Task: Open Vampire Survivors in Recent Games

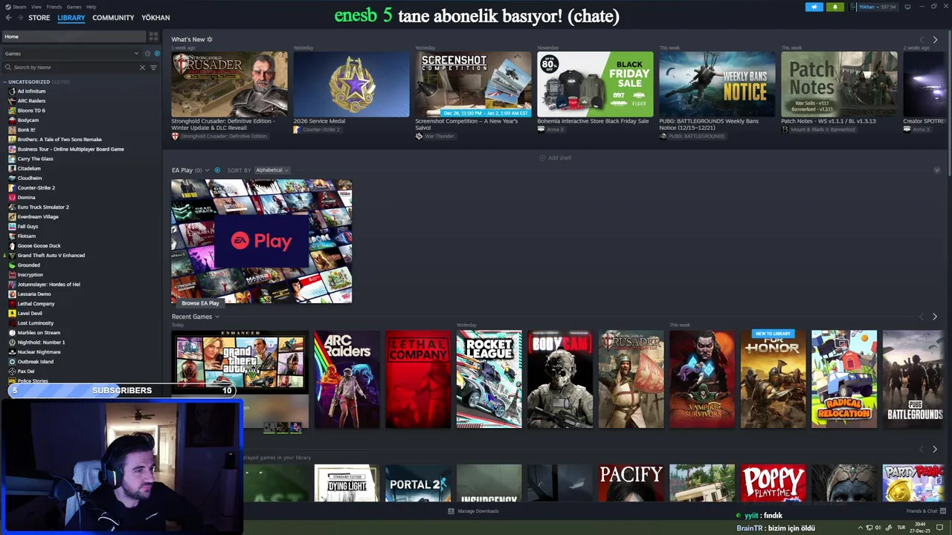Action: (x=702, y=379)
